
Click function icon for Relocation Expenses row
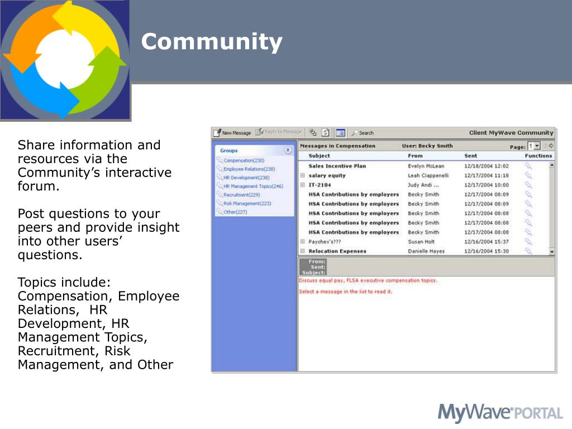click(x=528, y=251)
